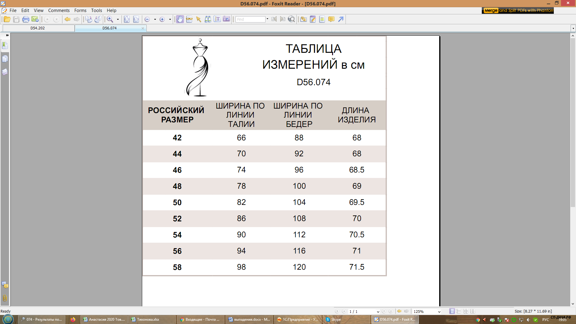Viewport: 576px width, 324px height.
Task: Toggle Continuous page view mode
Action: click(x=459, y=311)
